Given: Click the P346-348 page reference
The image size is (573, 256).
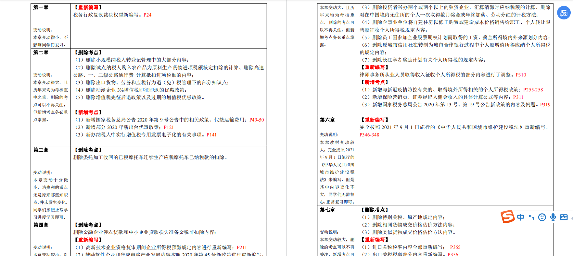Looking at the screenshot, I should pos(369,135).
